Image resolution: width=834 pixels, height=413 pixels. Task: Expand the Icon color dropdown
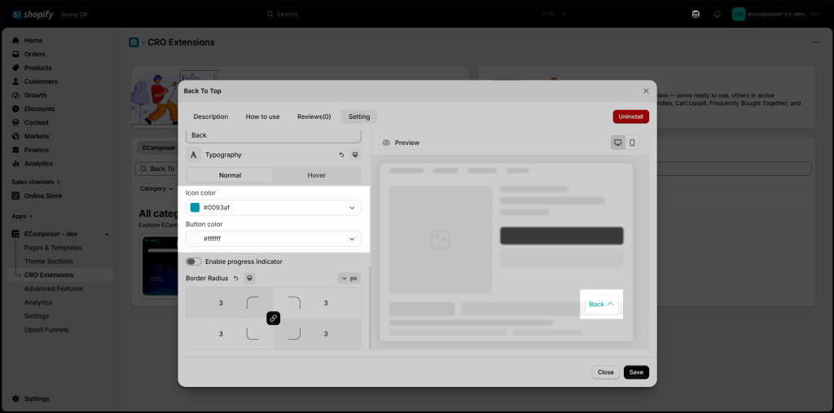pos(352,208)
